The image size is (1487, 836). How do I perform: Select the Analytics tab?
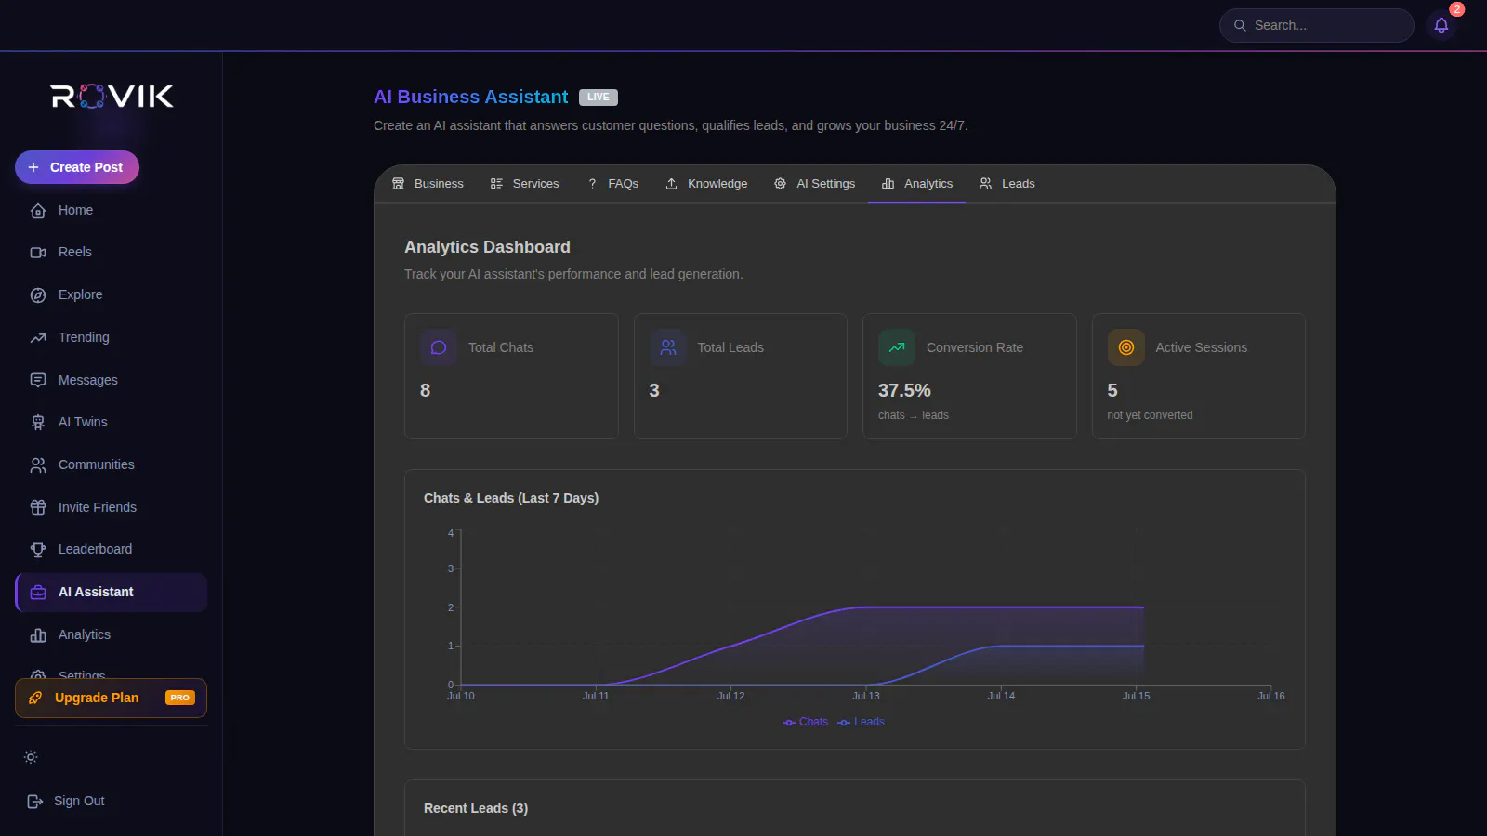(x=917, y=184)
